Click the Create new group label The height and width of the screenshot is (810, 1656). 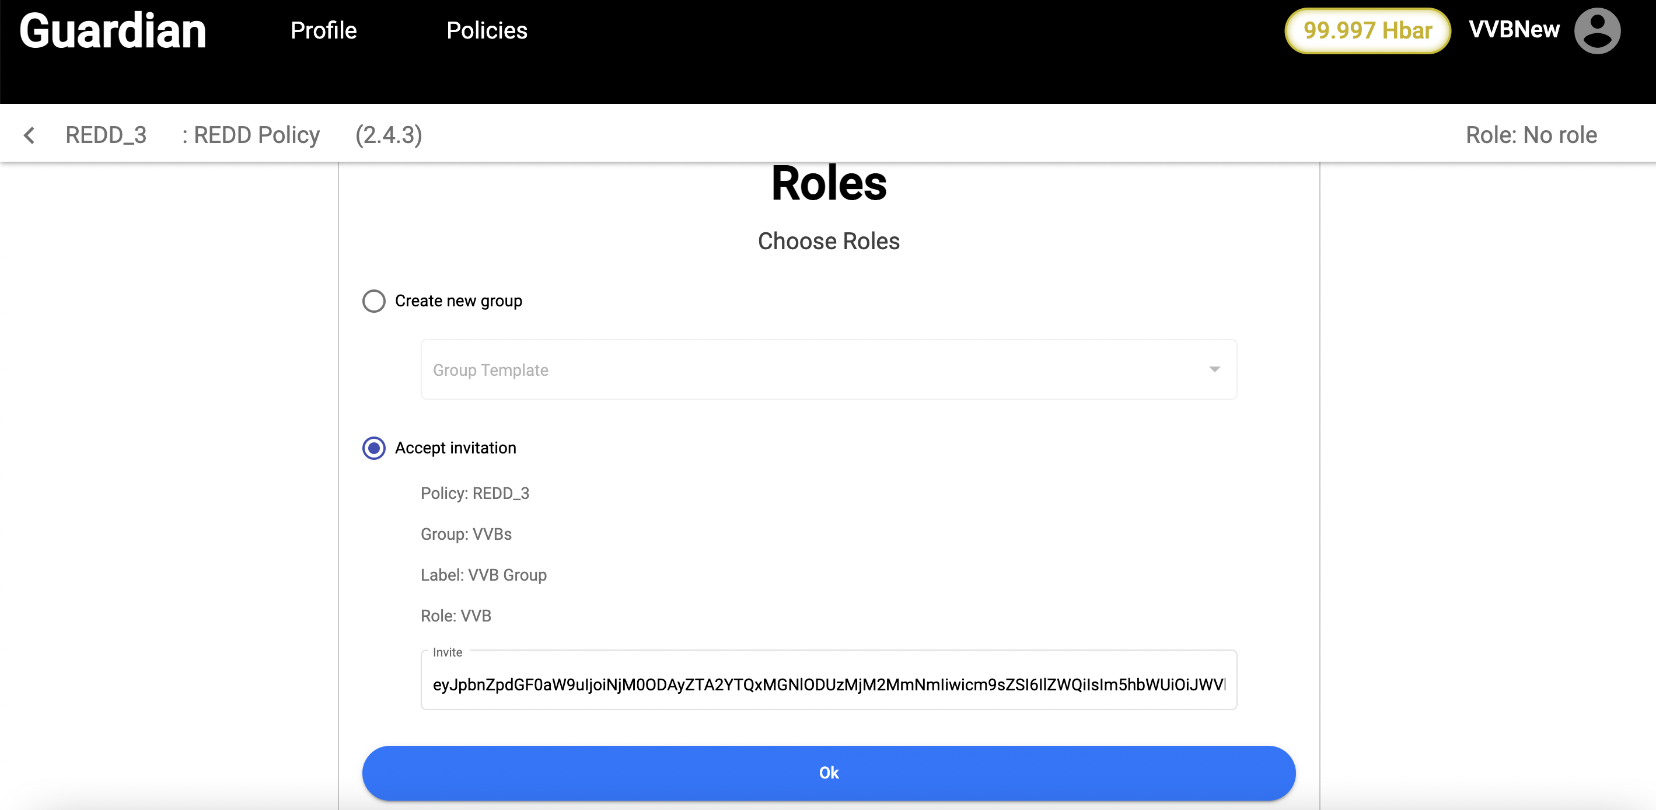459,301
